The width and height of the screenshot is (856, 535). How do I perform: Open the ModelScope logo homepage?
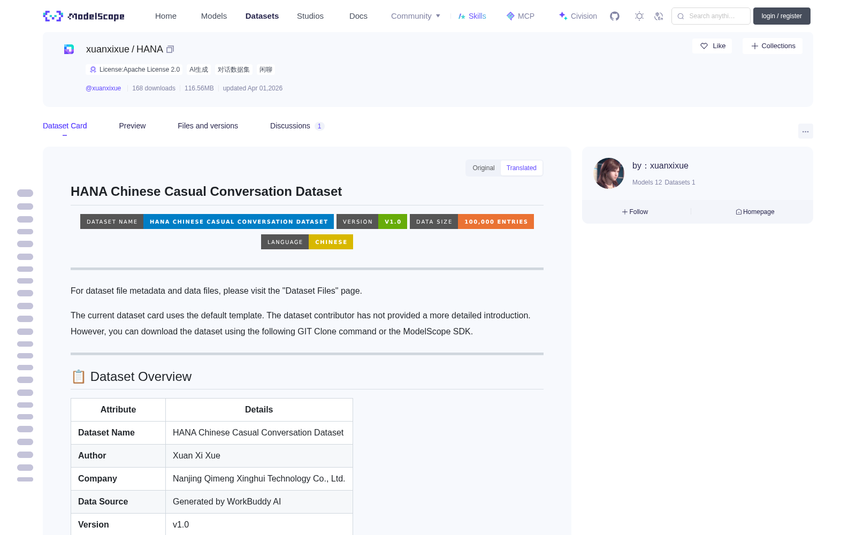point(83,16)
